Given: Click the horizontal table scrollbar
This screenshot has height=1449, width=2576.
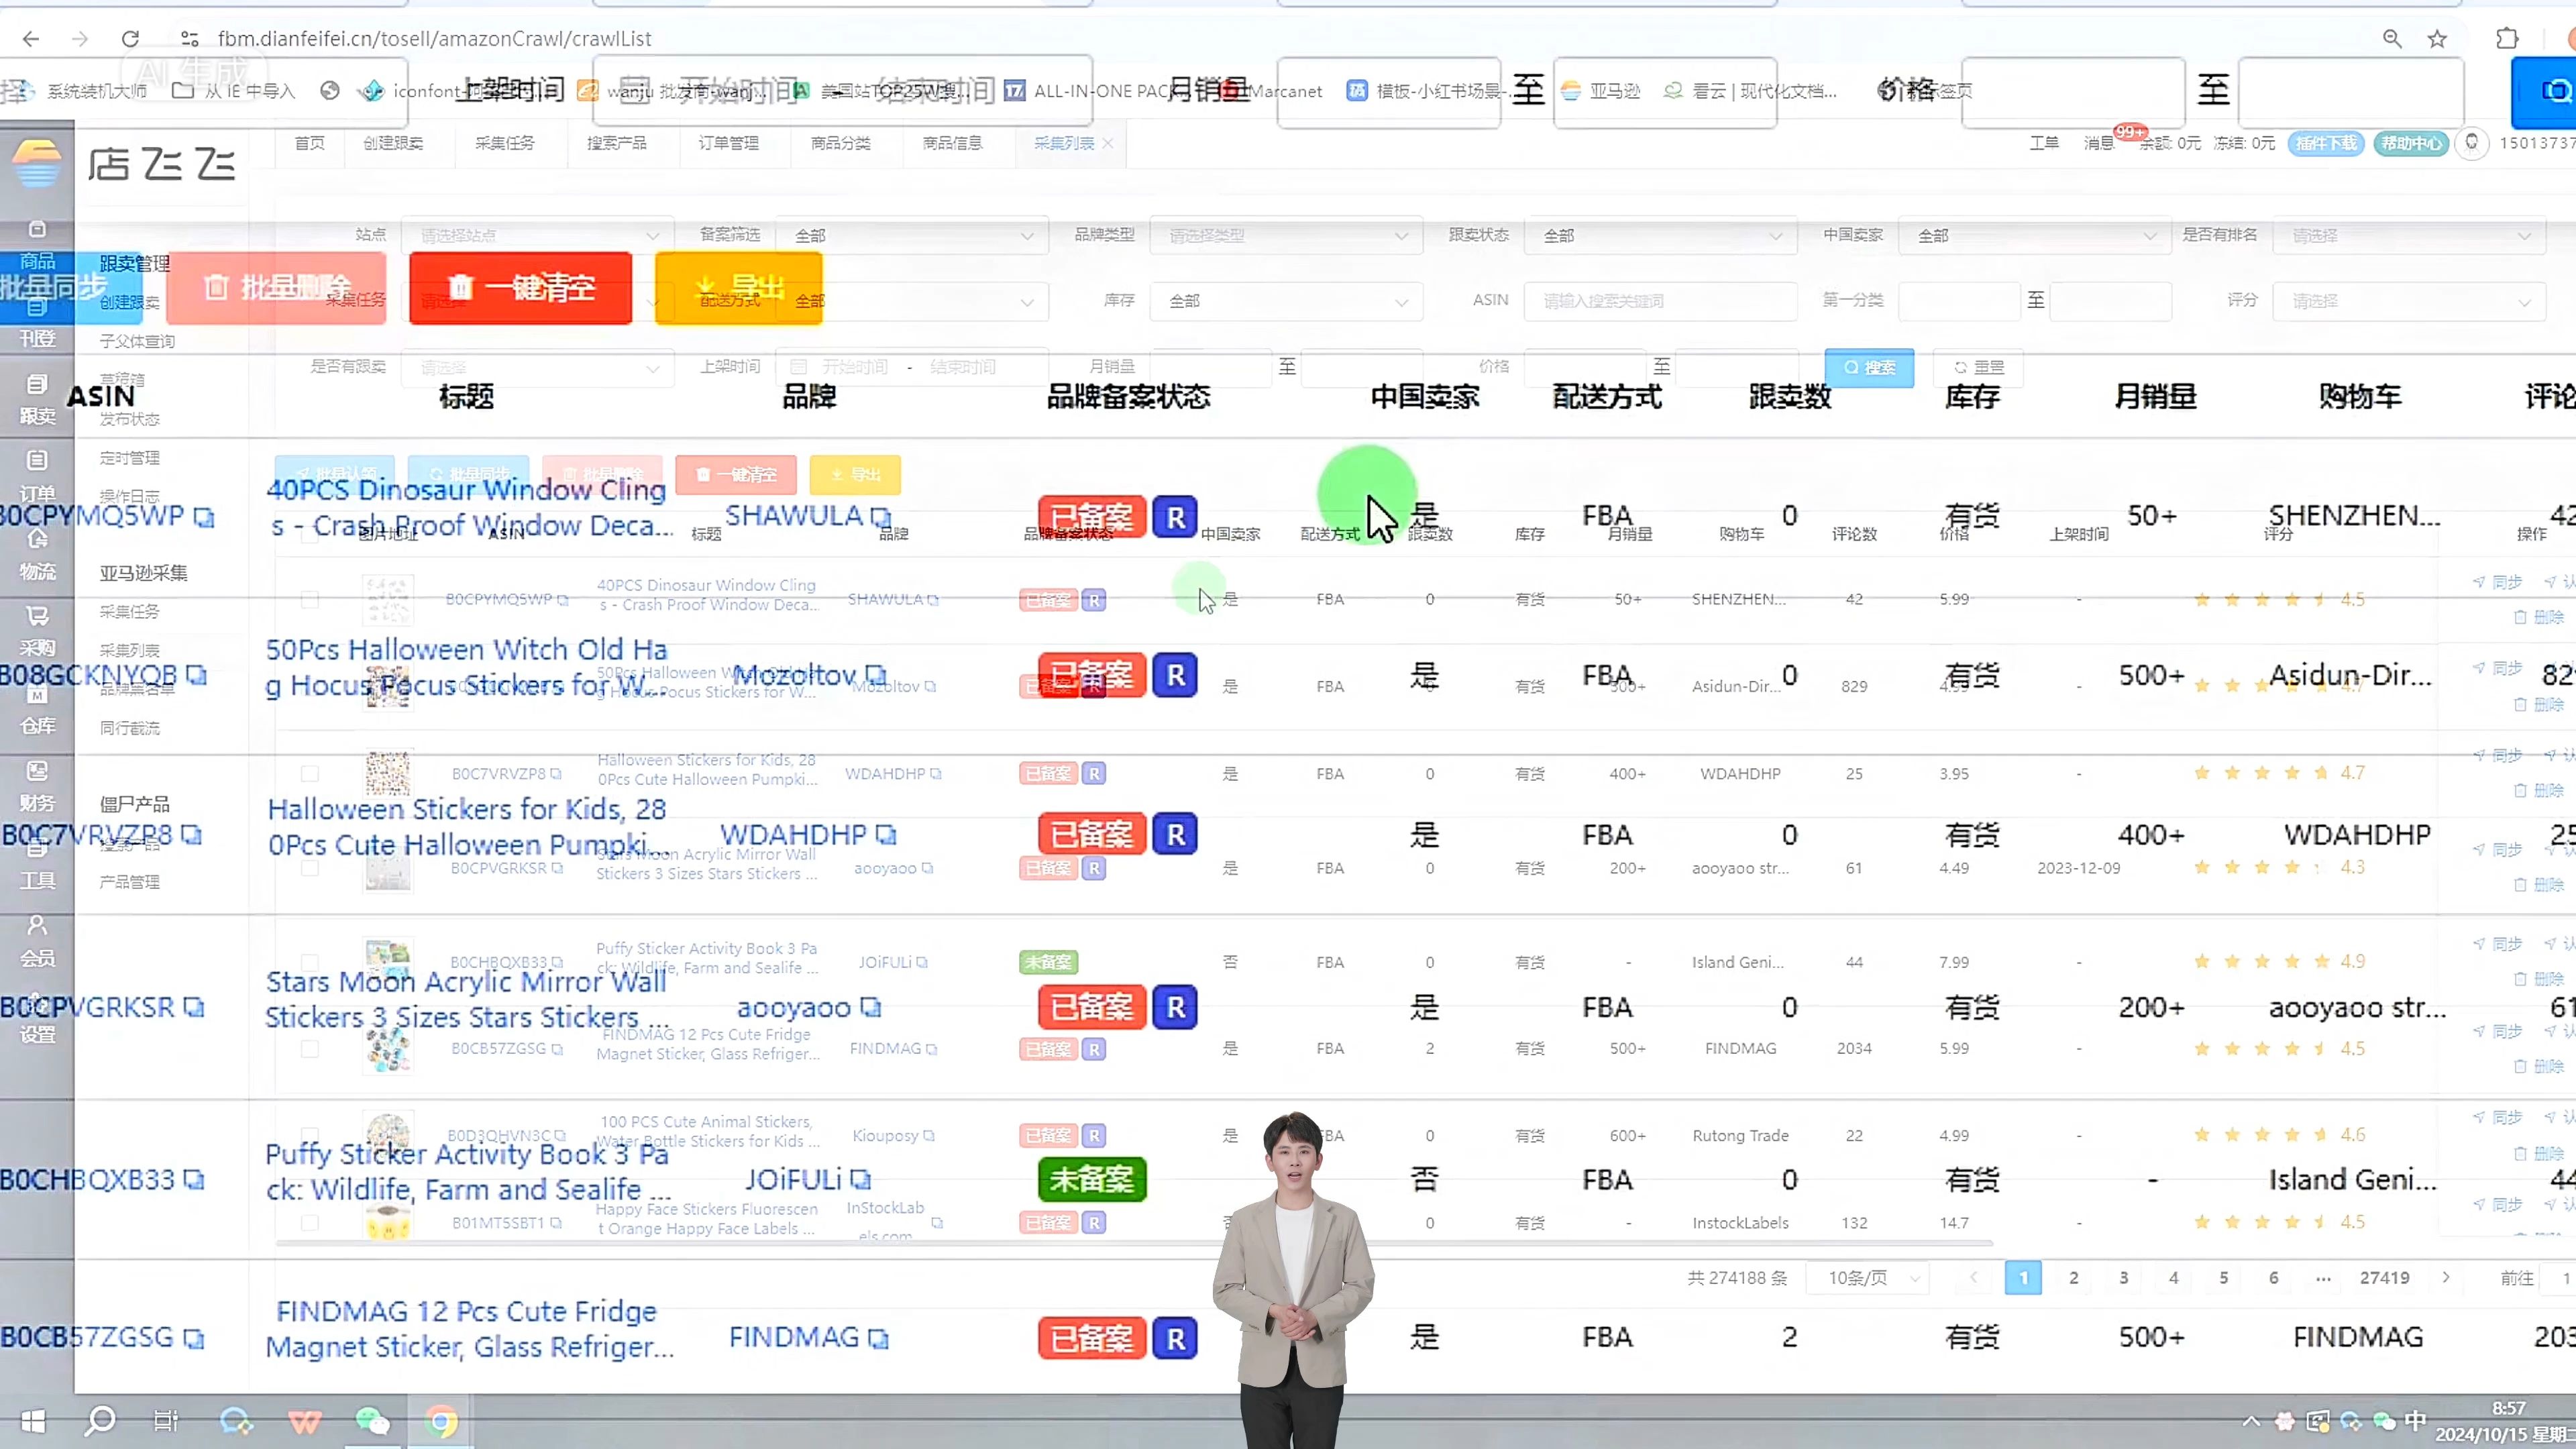Looking at the screenshot, I should (x=1135, y=1243).
